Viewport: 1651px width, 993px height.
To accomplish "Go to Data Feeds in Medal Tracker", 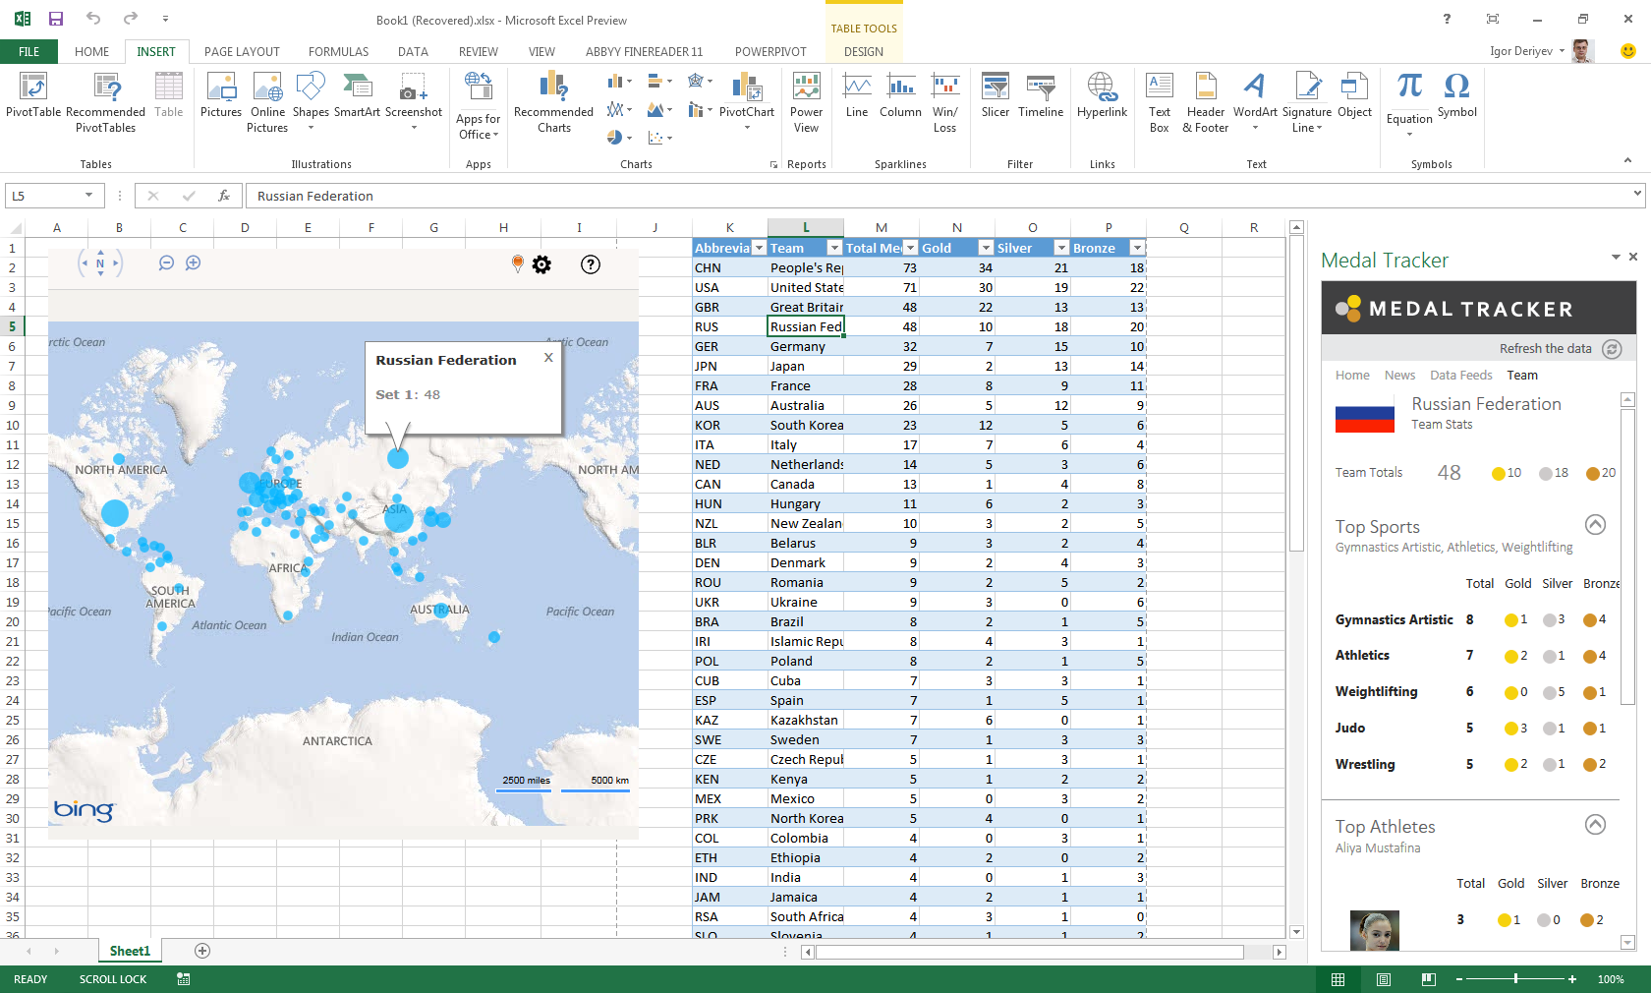I will (1460, 376).
